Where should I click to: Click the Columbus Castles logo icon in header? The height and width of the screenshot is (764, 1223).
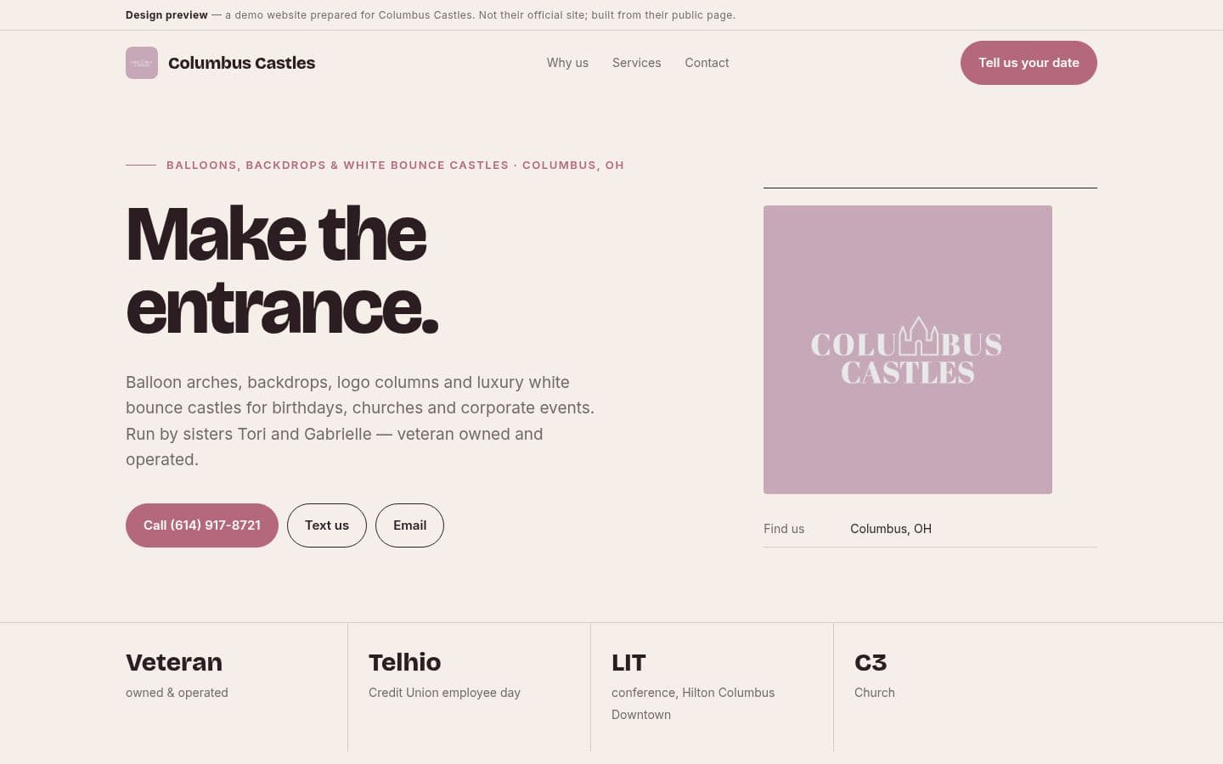click(142, 63)
